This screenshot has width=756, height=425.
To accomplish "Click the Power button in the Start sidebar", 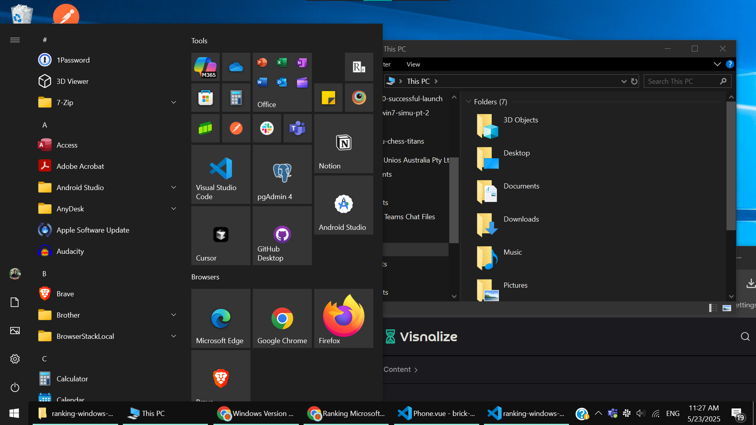I will click(x=15, y=387).
